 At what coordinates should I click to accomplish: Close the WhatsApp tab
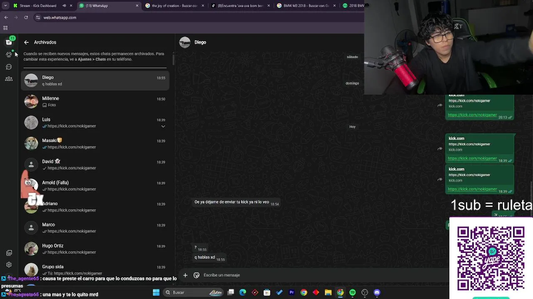(137, 6)
